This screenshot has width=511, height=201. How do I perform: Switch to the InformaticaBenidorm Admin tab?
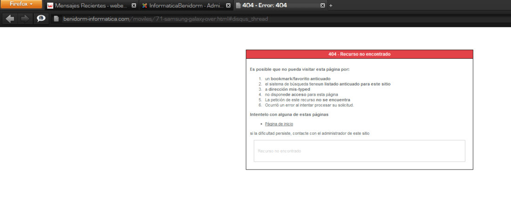[186, 6]
